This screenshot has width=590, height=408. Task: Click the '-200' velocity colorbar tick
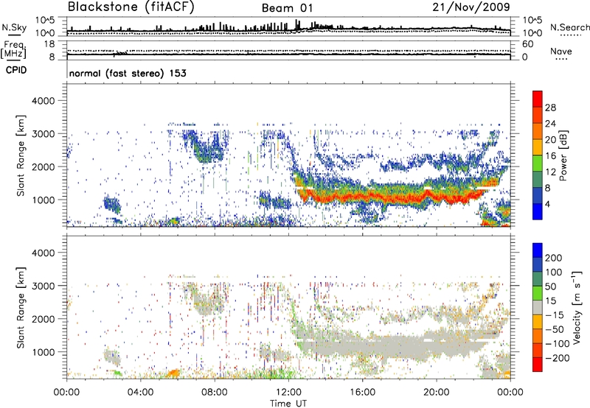(557, 358)
